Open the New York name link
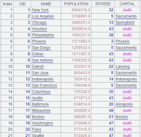This screenshot has height=137, width=141. coord(40,10)
